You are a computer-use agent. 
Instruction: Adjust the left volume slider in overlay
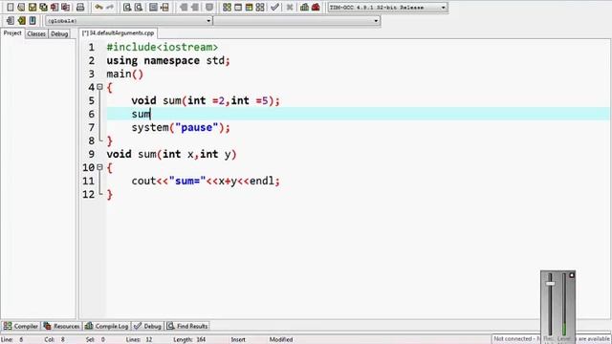click(x=551, y=284)
